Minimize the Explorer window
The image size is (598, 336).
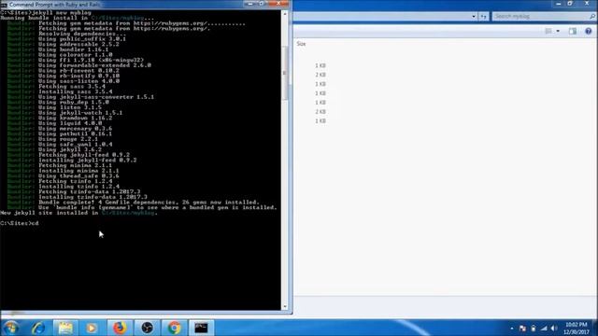559,4
